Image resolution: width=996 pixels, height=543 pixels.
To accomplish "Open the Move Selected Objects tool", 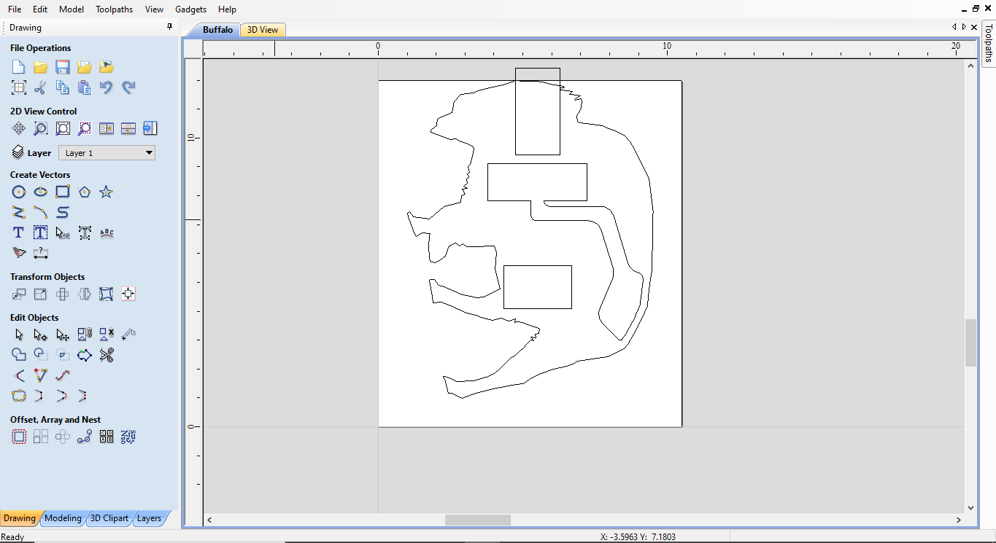I will (19, 294).
